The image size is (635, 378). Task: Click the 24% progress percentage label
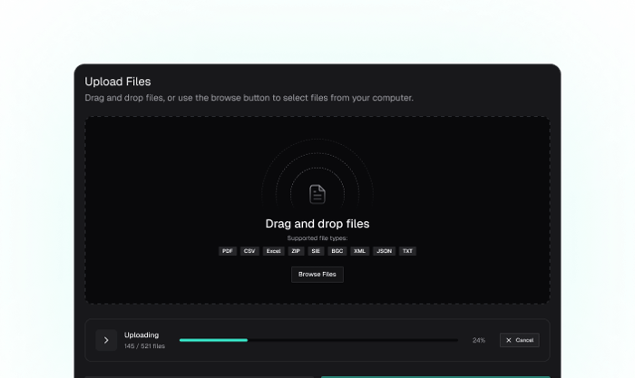point(479,340)
